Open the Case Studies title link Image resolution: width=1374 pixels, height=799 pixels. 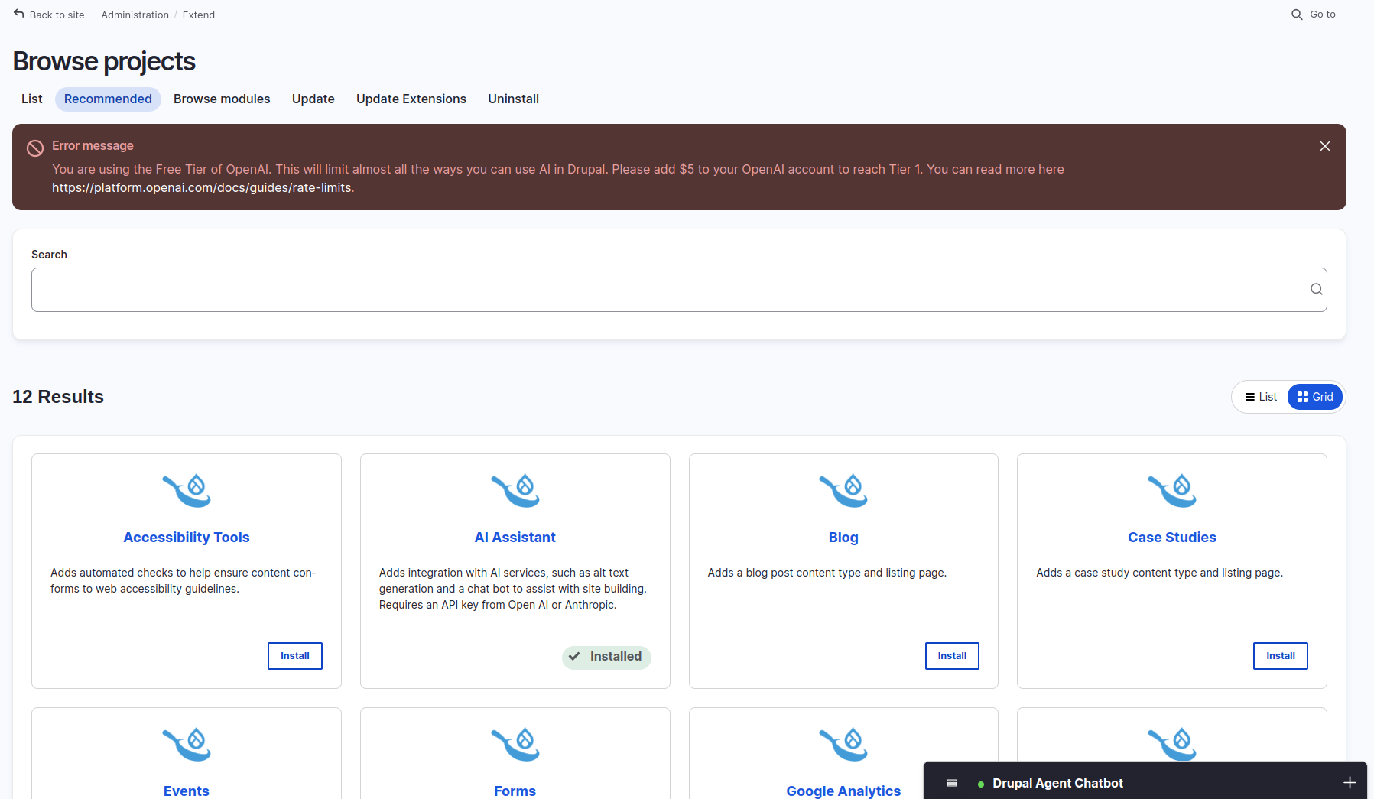[x=1172, y=538]
